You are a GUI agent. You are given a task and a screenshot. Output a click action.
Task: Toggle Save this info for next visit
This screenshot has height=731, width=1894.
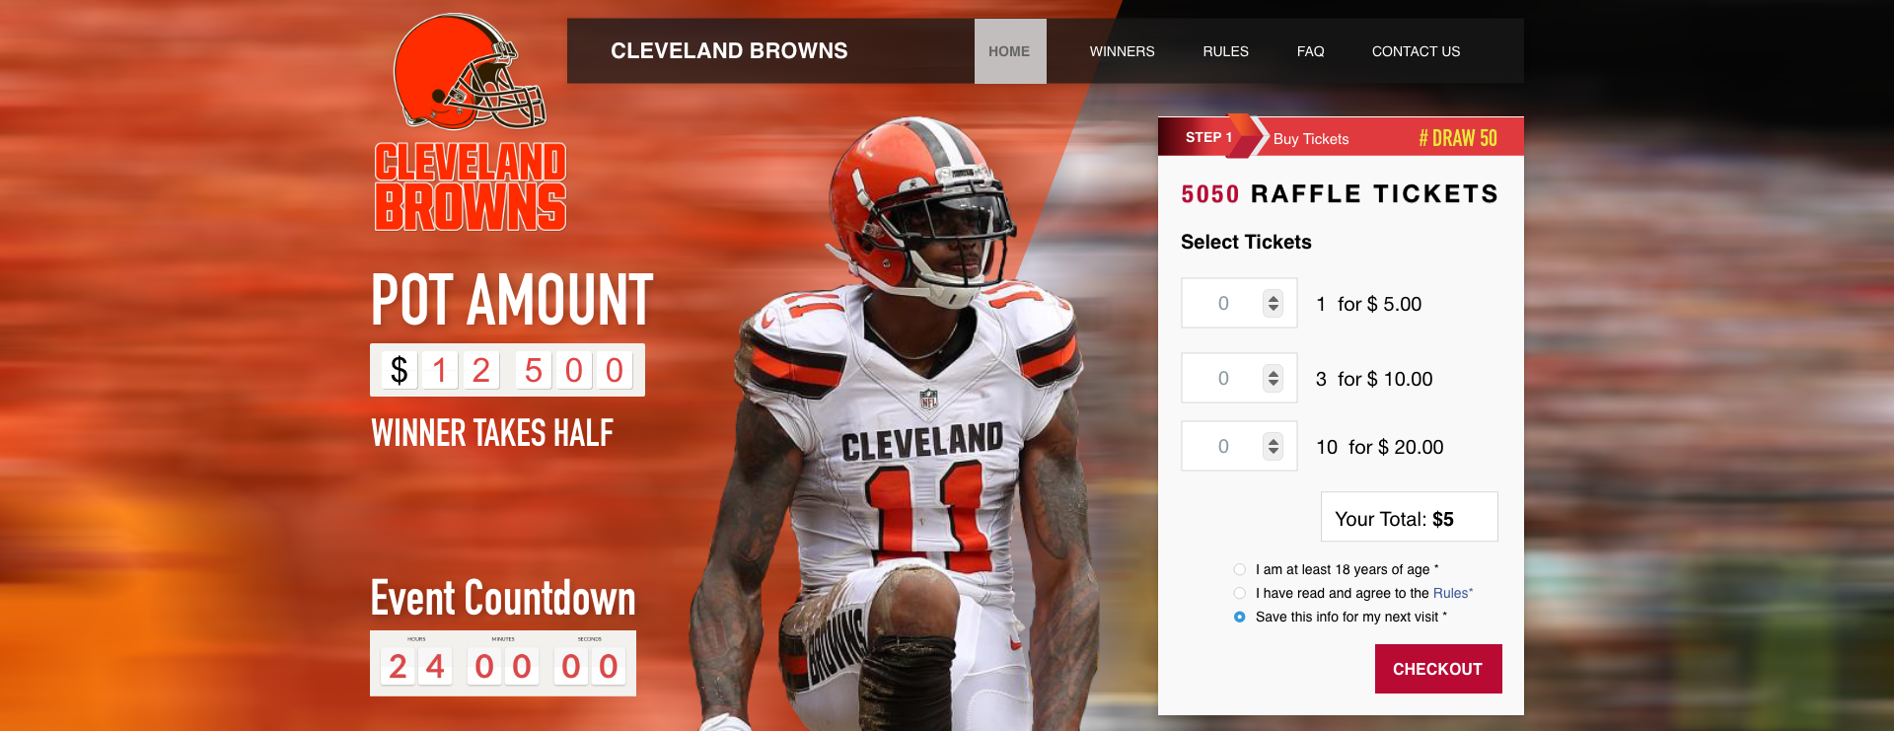click(x=1240, y=617)
